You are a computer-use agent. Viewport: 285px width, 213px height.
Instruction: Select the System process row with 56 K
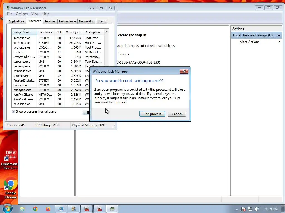click(x=58, y=52)
